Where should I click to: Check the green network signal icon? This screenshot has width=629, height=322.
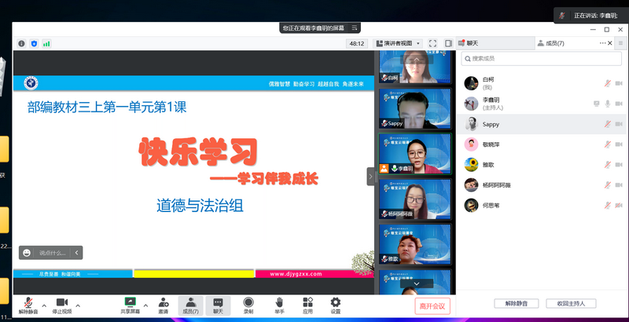[x=46, y=44]
